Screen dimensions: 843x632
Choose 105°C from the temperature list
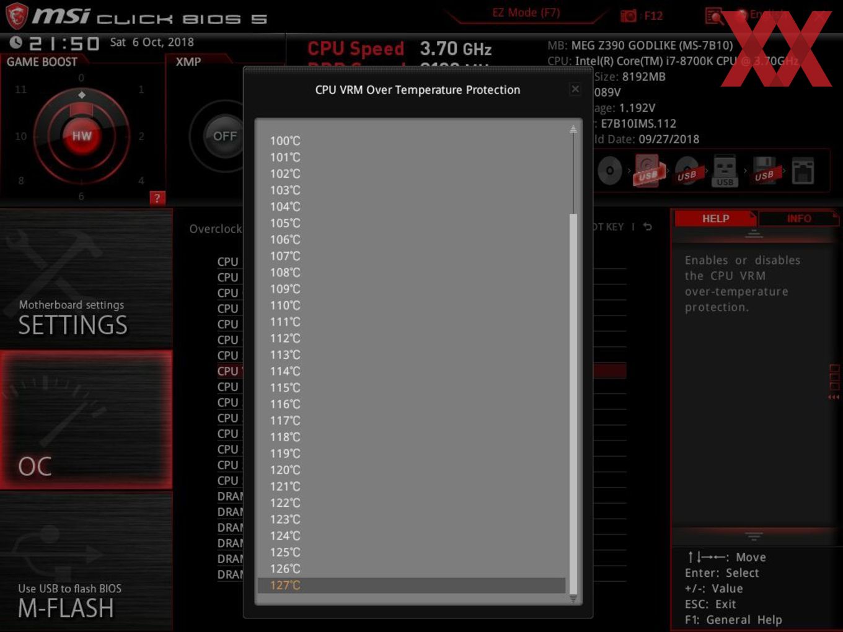(412, 223)
